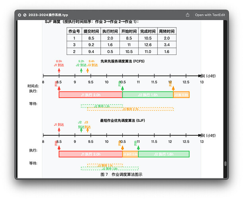Click the red J1 执行 2.0h bar in FCFS chart
243x199 pixels.
coord(90,95)
